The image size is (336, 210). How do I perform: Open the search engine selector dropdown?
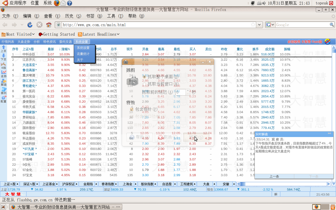click(x=270, y=25)
